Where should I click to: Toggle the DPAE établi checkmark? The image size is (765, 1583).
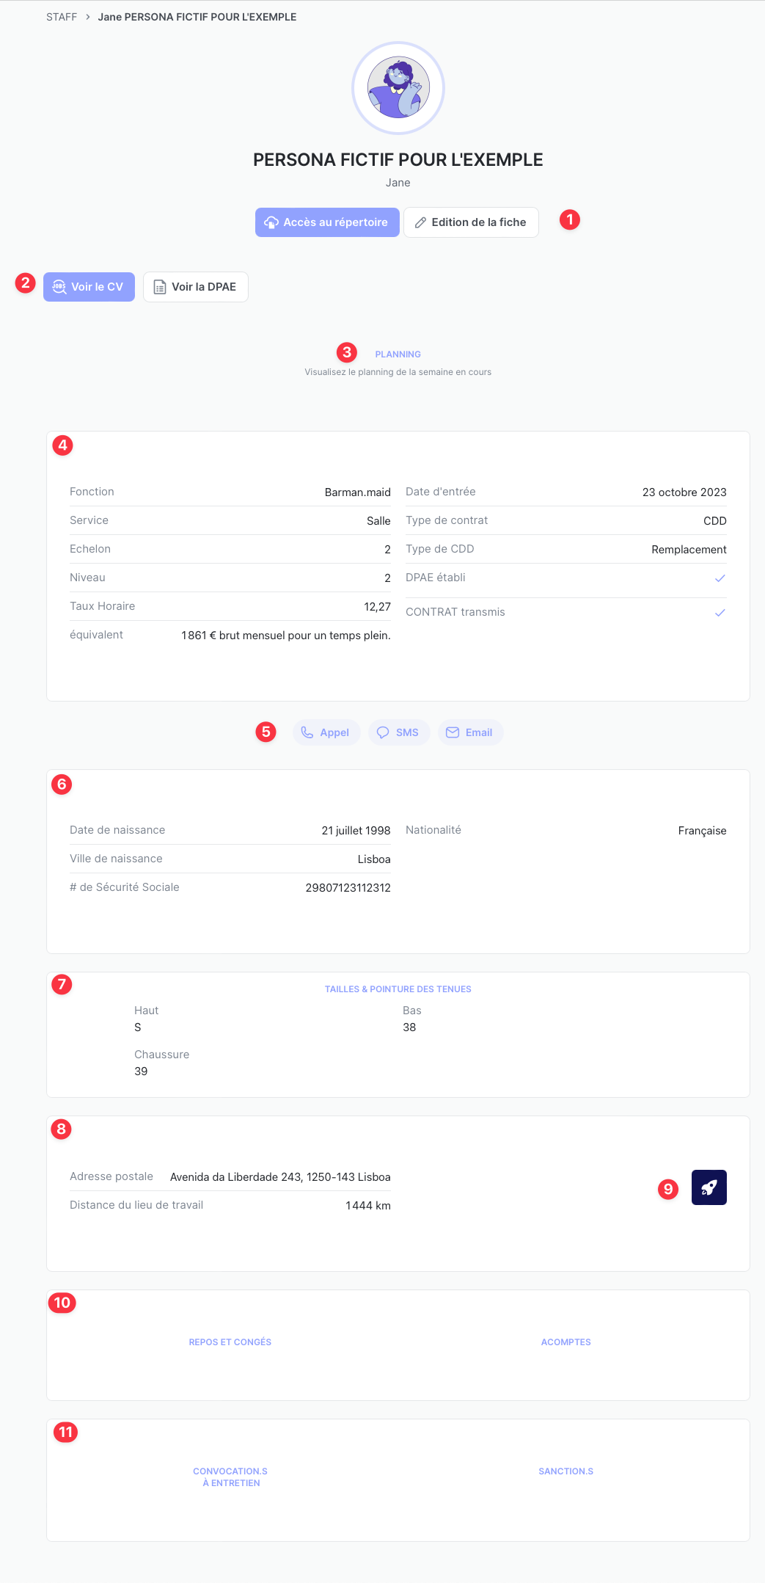coord(720,578)
